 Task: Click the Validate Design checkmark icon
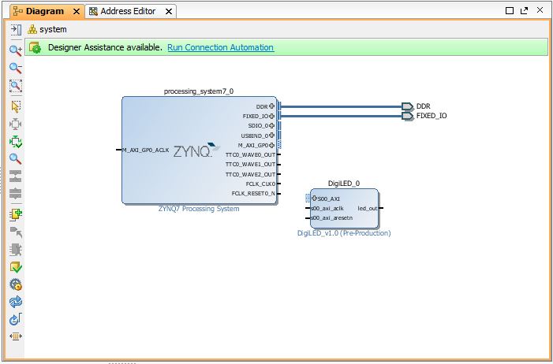tap(16, 267)
